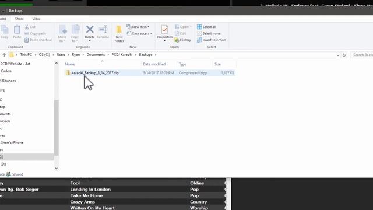Select Bounces item in sidebar
The width and height of the screenshot is (373, 210).
[8, 80]
